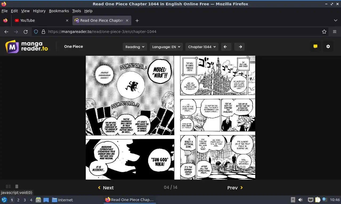Viewport: 341px width, 204px height.
Task: Bookmark this page with star icon
Action: pos(324,32)
